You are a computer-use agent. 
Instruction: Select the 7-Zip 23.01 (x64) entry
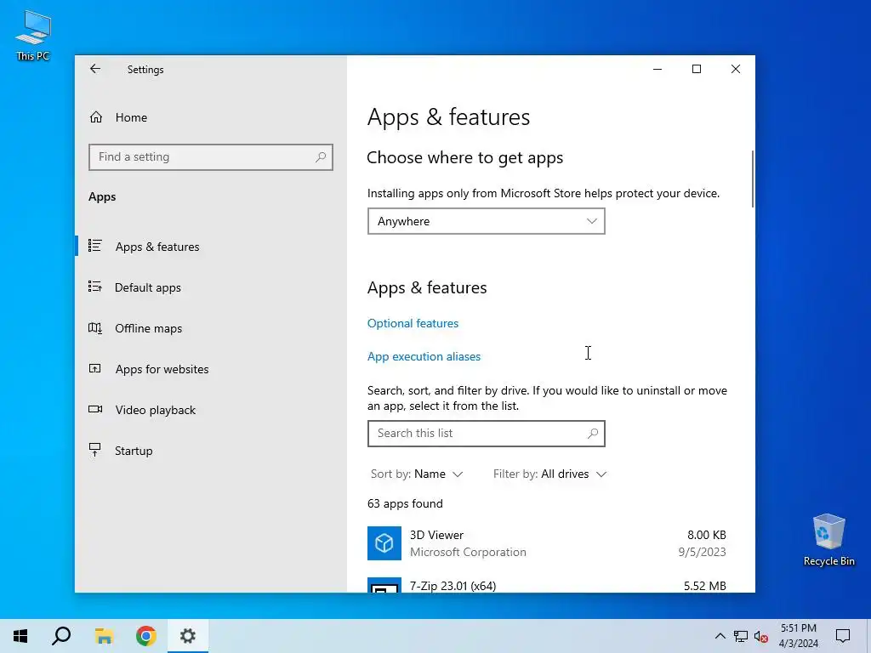point(547,585)
